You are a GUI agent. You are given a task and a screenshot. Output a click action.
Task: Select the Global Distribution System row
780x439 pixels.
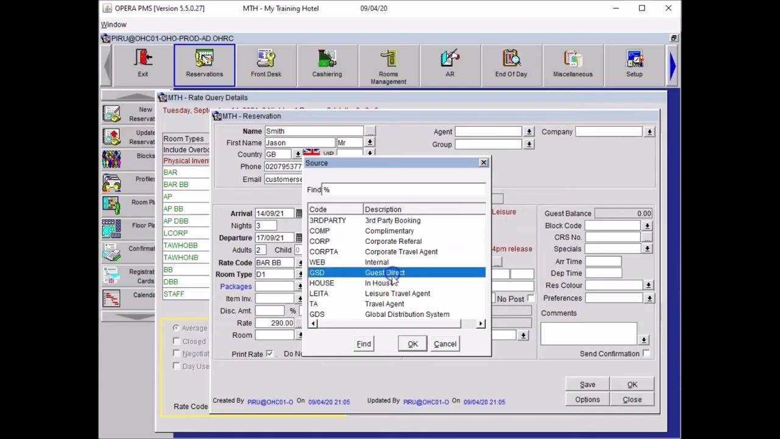(397, 315)
